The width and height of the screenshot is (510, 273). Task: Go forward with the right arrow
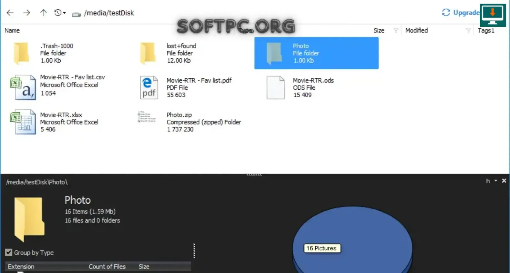pyautogui.click(x=27, y=13)
